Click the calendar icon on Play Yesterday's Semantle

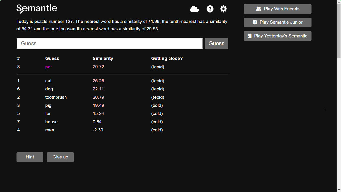(250, 36)
